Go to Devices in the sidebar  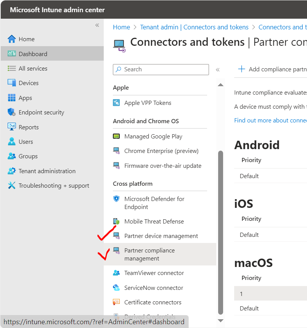point(52,83)
